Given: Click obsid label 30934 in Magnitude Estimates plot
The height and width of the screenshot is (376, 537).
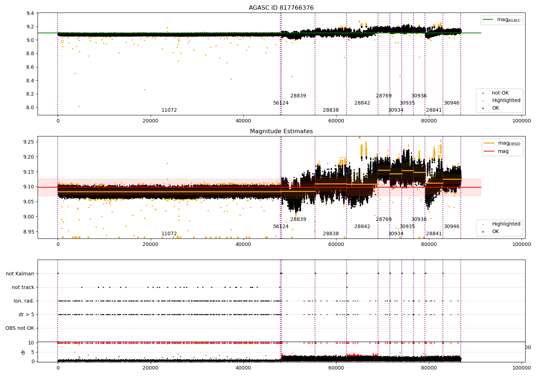Looking at the screenshot, I should click(396, 234).
